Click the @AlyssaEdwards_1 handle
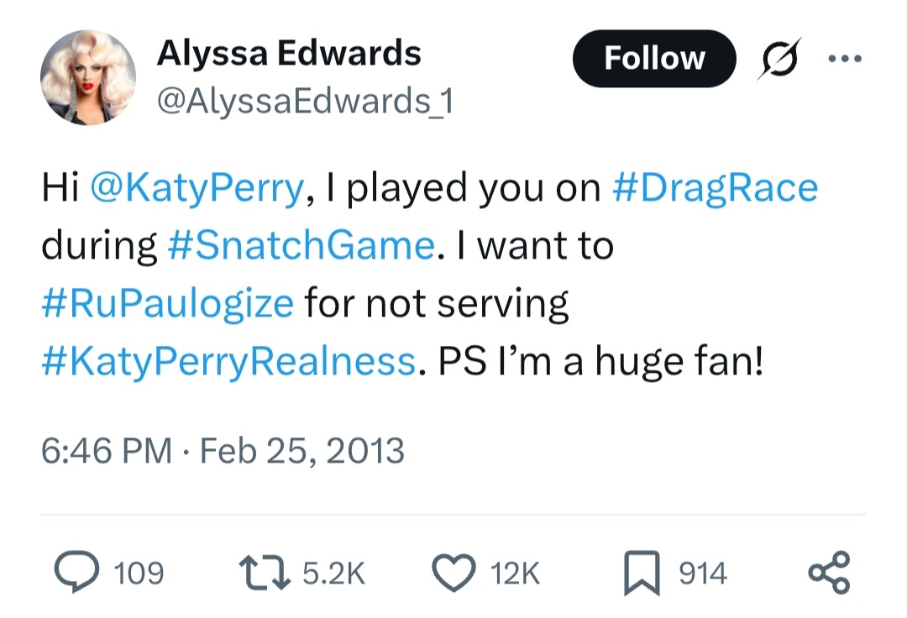 point(305,102)
